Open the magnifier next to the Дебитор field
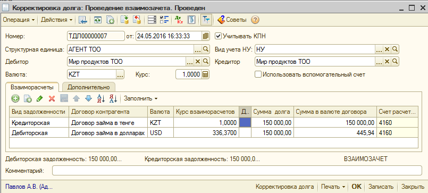The width and height of the screenshot is (428, 193). click(x=206, y=62)
